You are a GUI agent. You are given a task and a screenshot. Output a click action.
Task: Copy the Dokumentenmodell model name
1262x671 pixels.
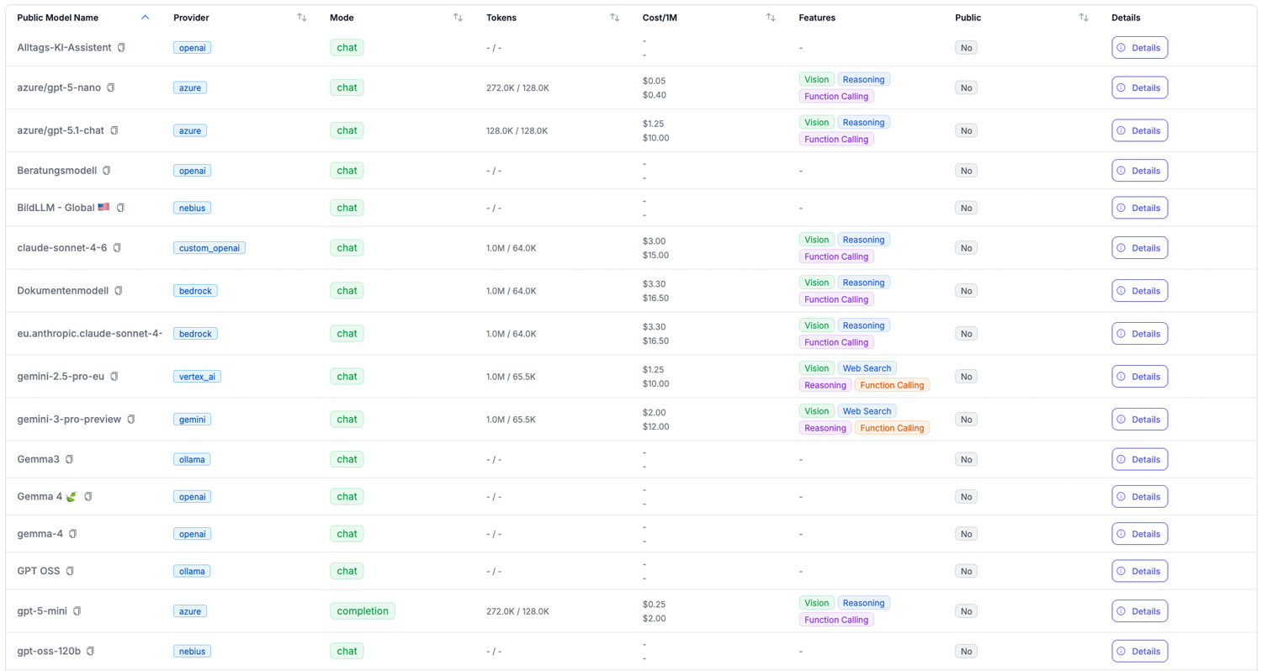[119, 291]
